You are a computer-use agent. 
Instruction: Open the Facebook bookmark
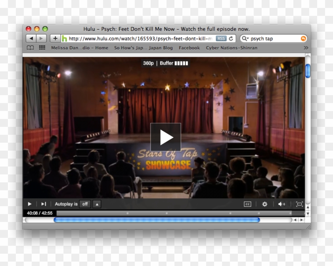pyautogui.click(x=189, y=48)
